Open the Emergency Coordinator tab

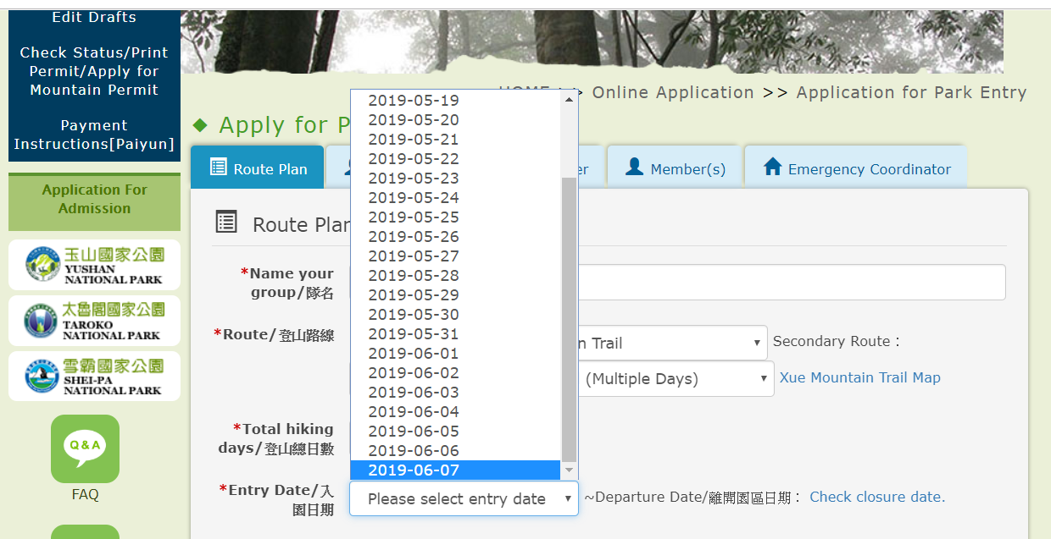point(856,168)
